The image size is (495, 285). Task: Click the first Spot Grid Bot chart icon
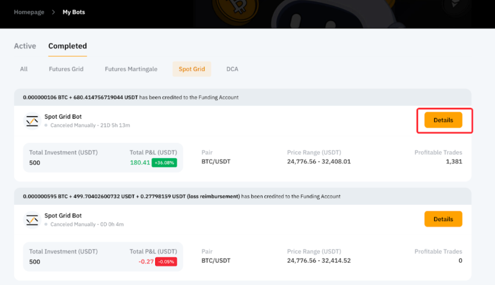click(33, 121)
